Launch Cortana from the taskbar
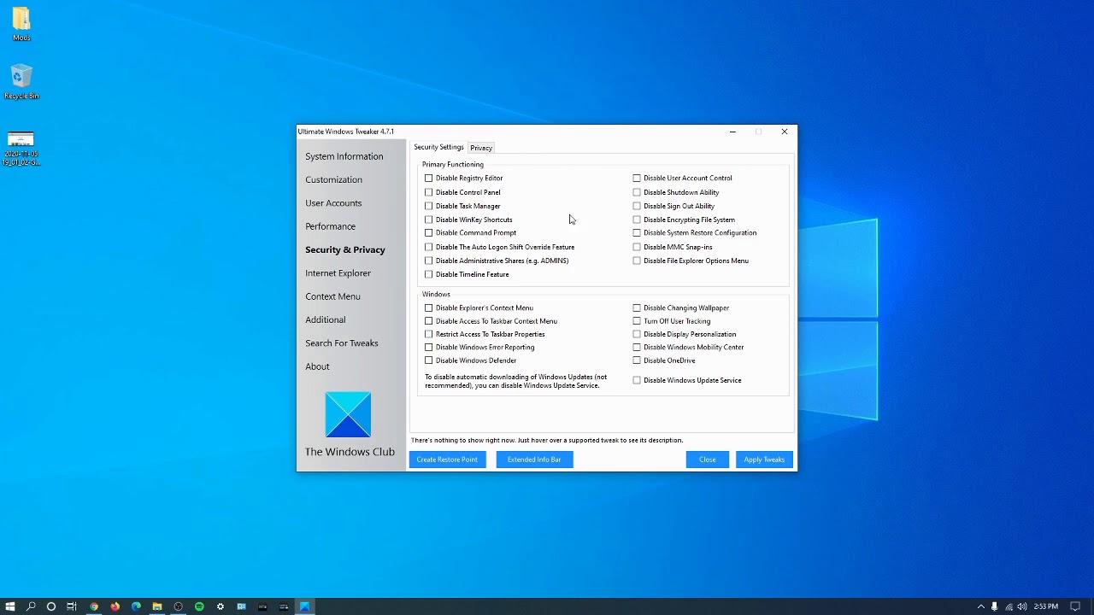Screen dimensions: 1094x615 point(51,606)
